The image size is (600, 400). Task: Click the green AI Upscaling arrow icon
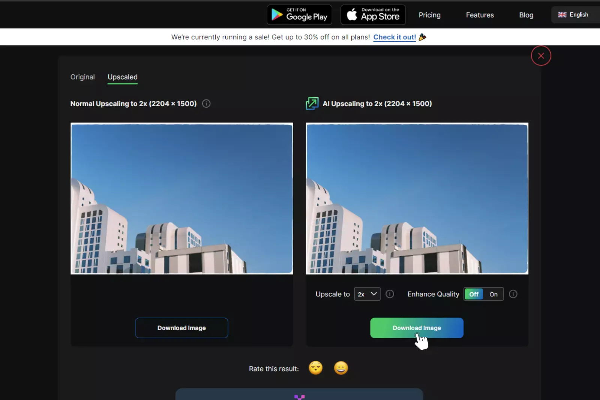point(312,104)
